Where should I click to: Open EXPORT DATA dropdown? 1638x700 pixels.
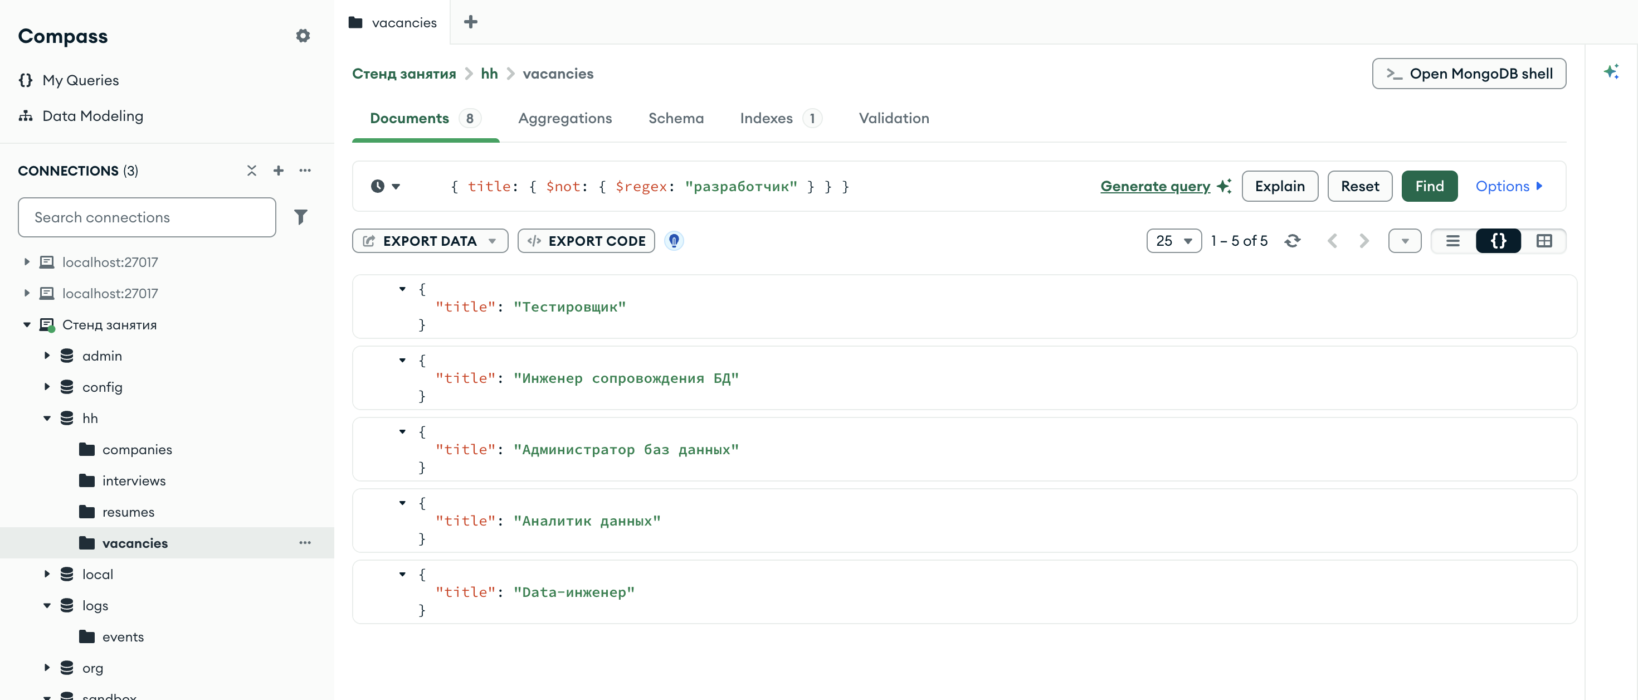click(x=430, y=241)
